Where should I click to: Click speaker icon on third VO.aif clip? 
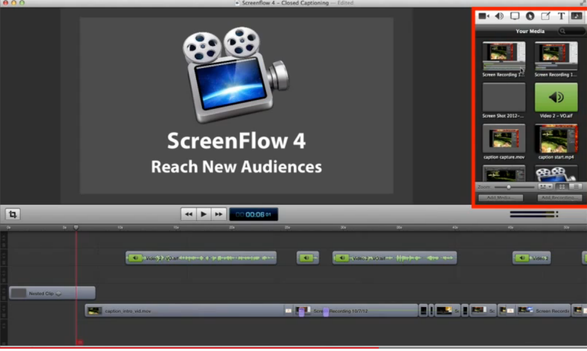[x=342, y=258]
